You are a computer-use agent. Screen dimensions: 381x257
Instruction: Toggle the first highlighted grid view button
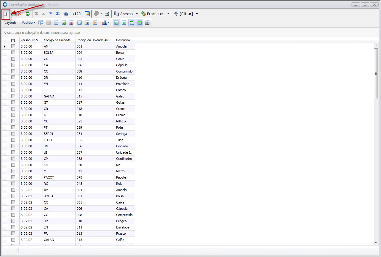pos(116,23)
